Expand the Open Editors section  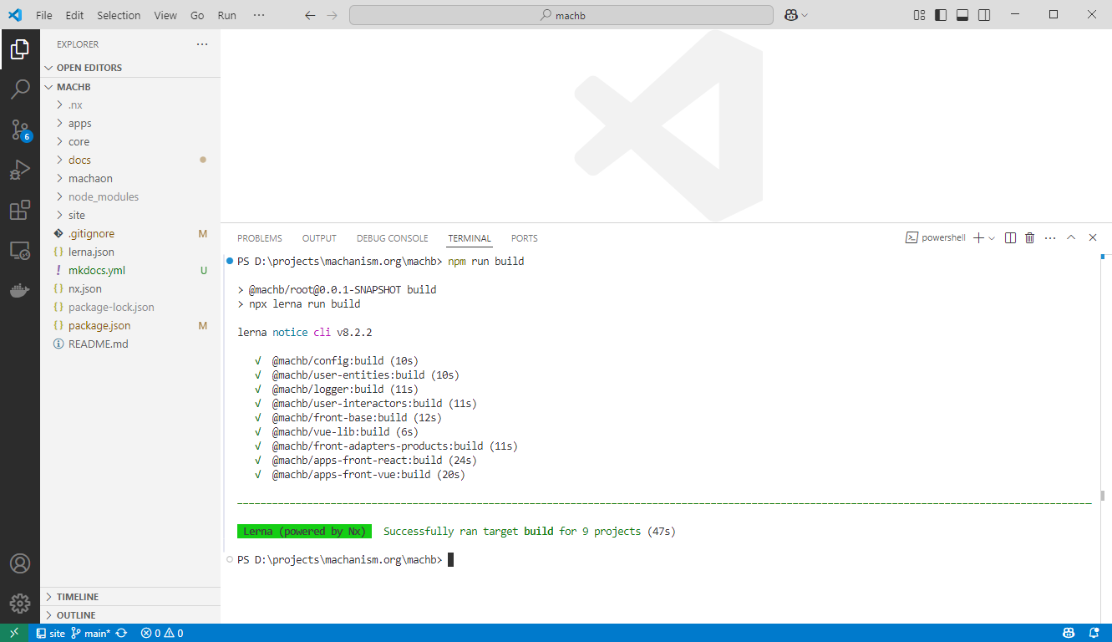click(130, 68)
